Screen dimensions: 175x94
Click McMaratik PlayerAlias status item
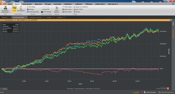166,92
